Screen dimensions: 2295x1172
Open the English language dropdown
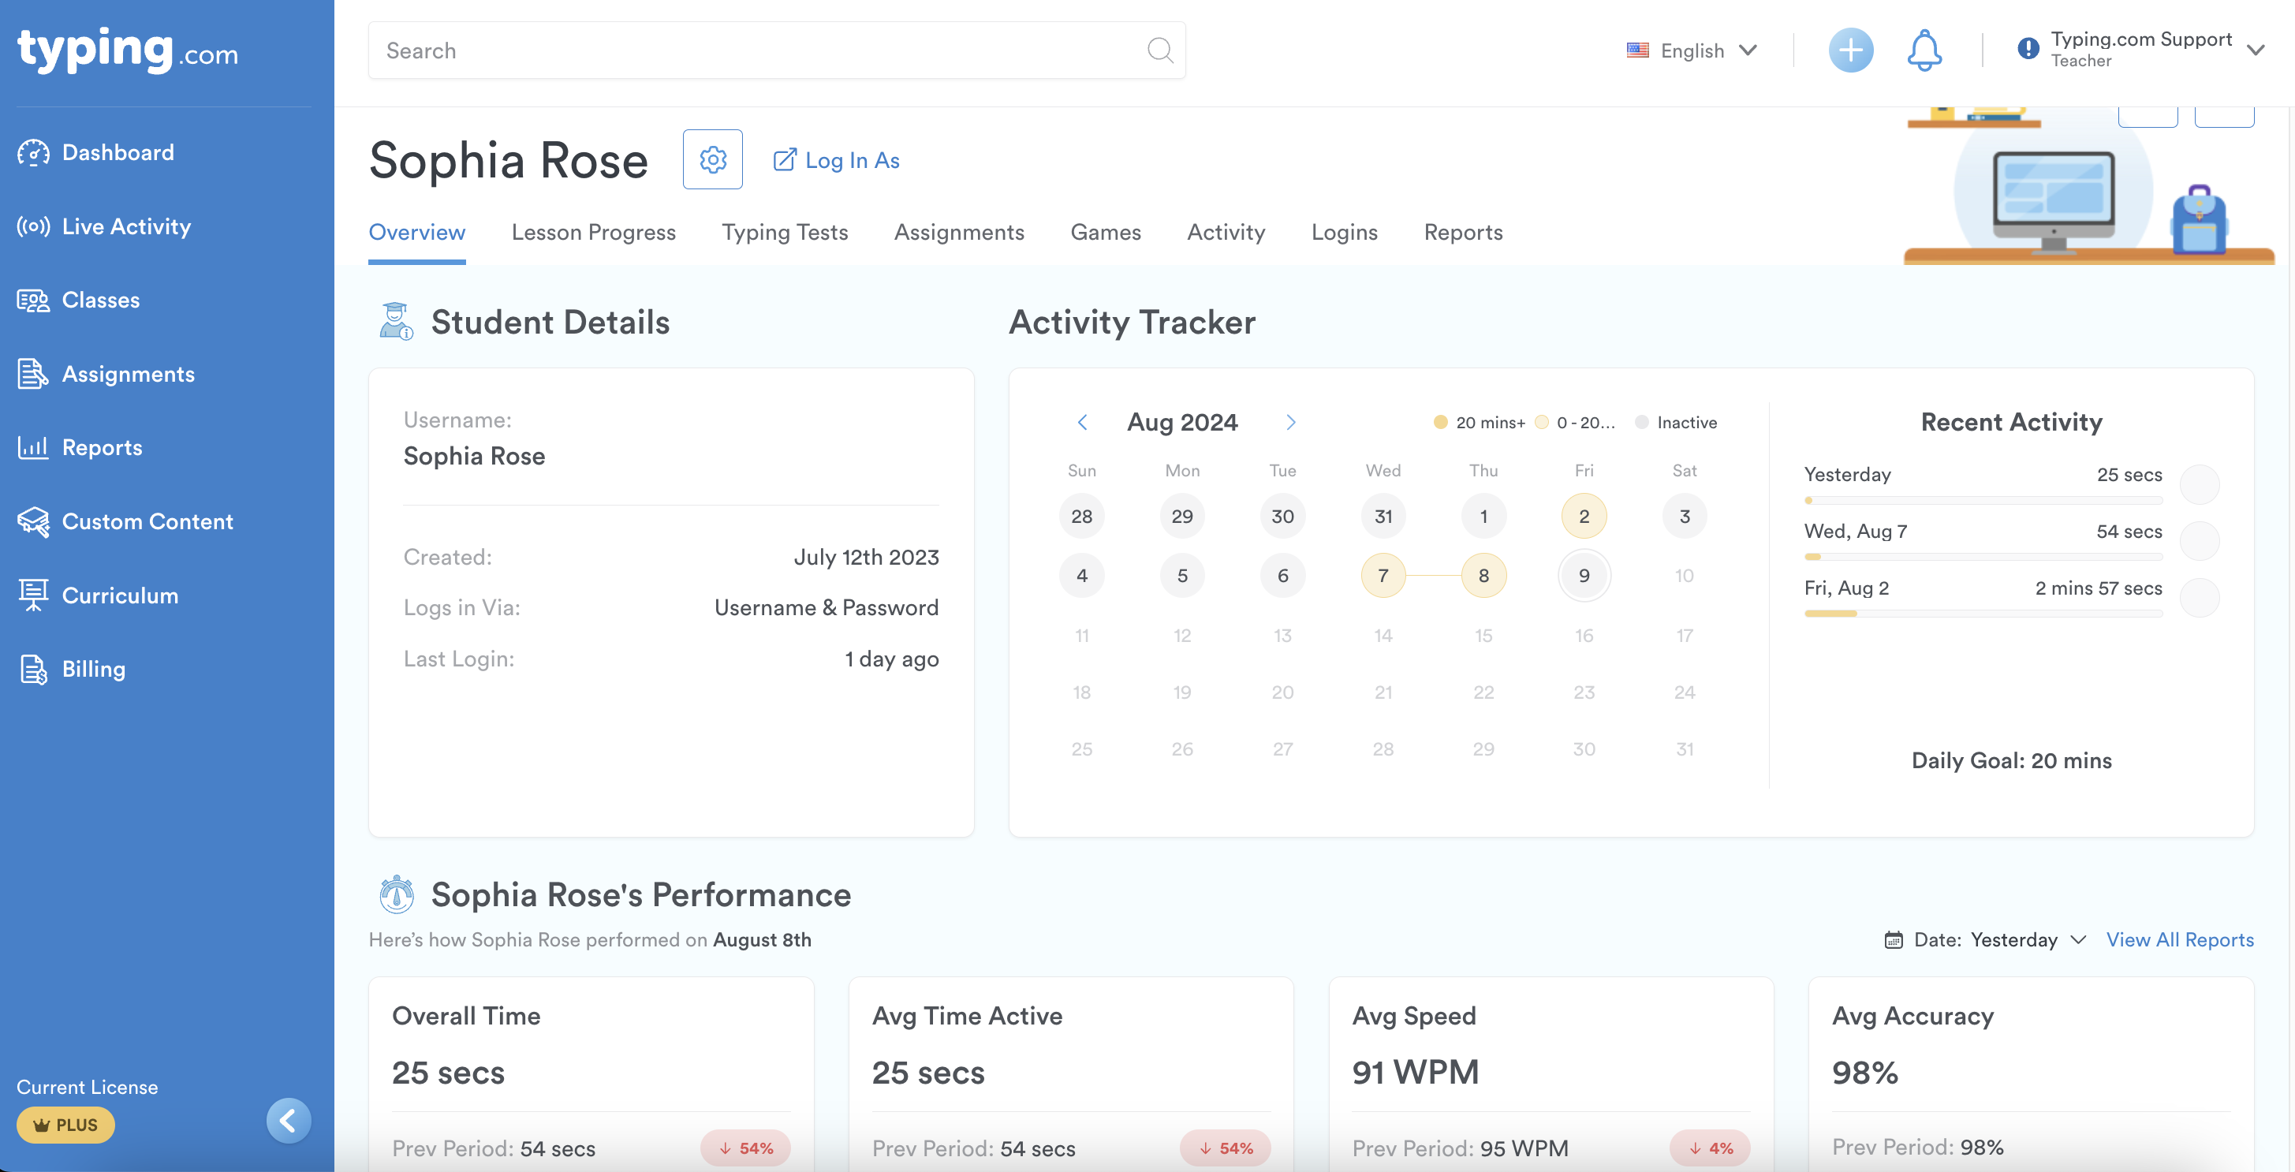tap(1691, 50)
